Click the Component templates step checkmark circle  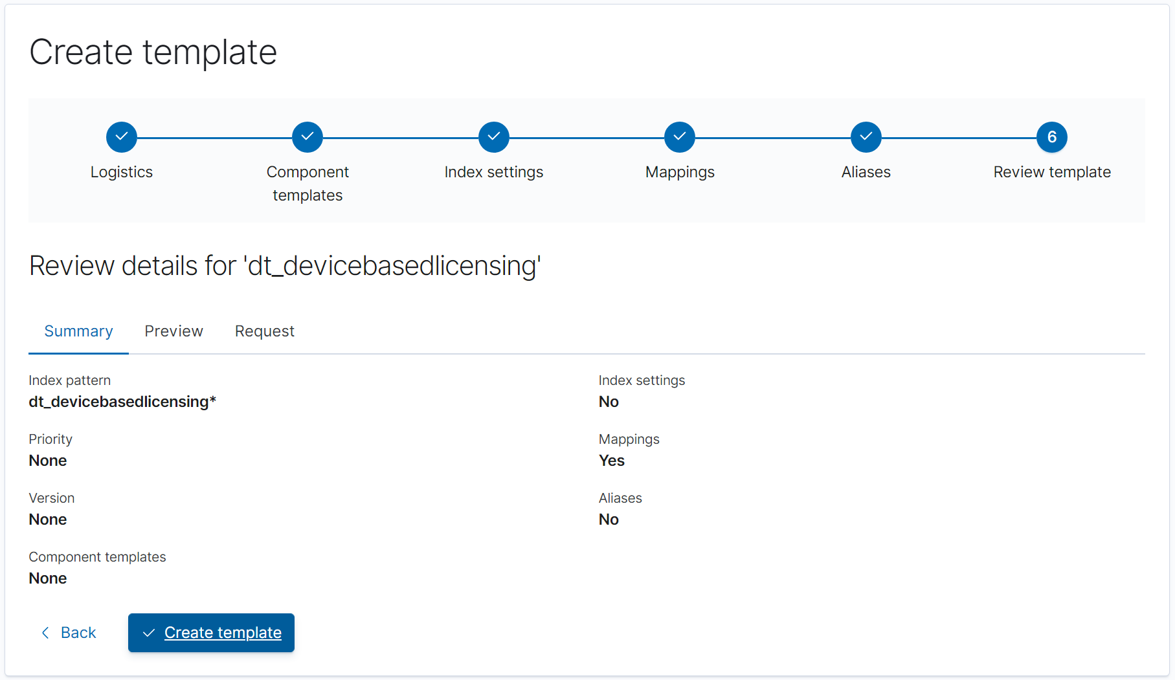(308, 137)
